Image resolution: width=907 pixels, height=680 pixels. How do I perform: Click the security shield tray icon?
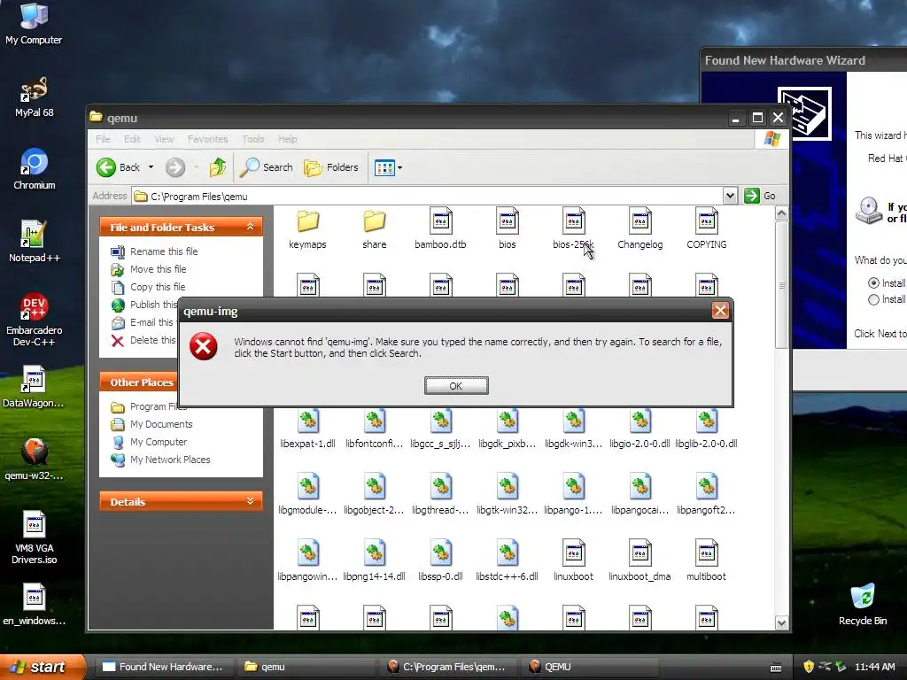coord(809,667)
